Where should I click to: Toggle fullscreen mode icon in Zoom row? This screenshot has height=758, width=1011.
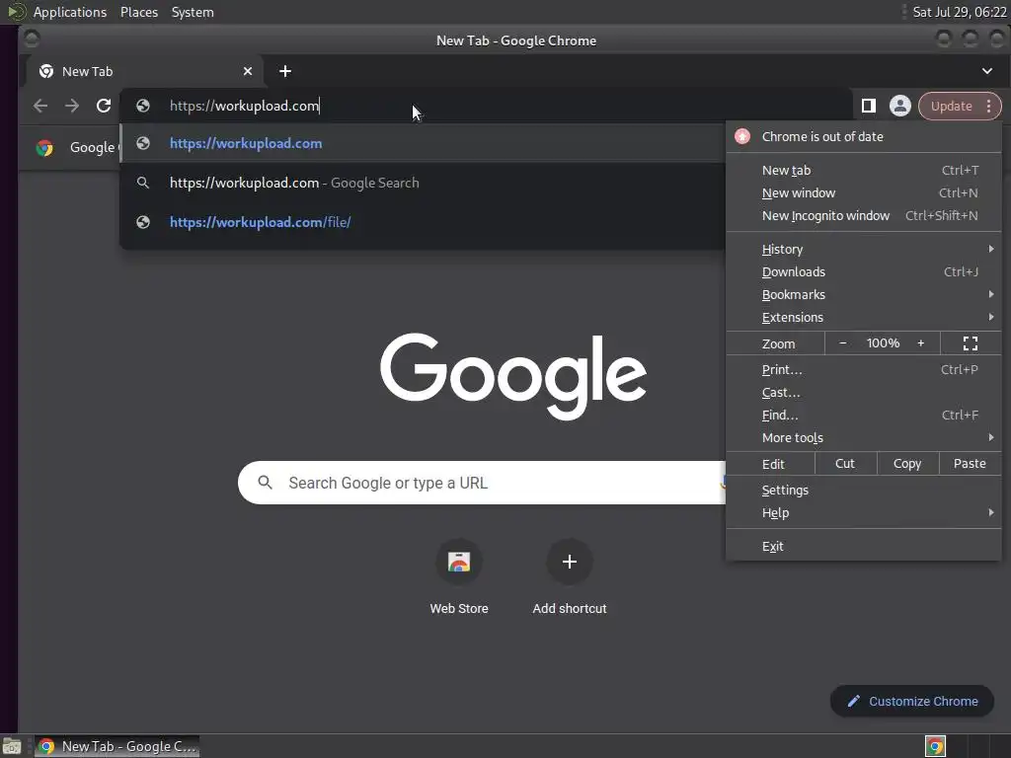click(971, 343)
